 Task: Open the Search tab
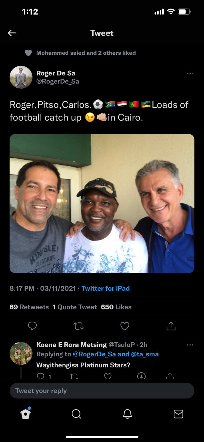[x=76, y=414]
